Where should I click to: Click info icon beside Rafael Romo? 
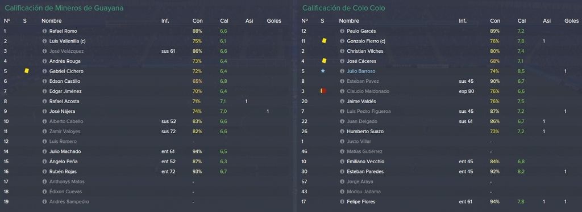[44, 31]
